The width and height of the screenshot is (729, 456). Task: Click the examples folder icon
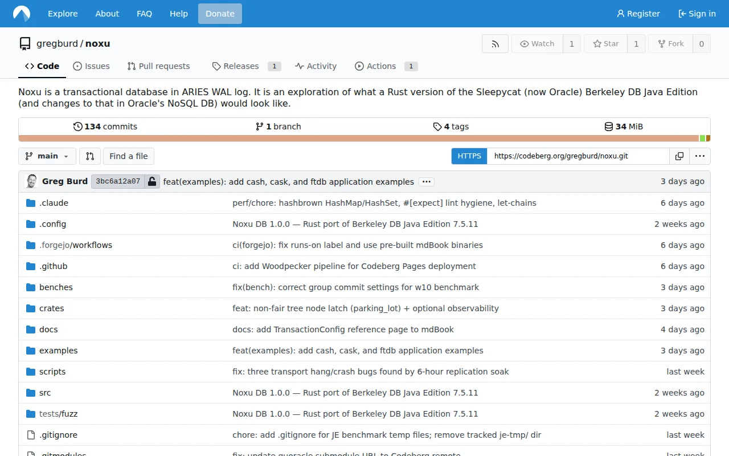(x=31, y=351)
